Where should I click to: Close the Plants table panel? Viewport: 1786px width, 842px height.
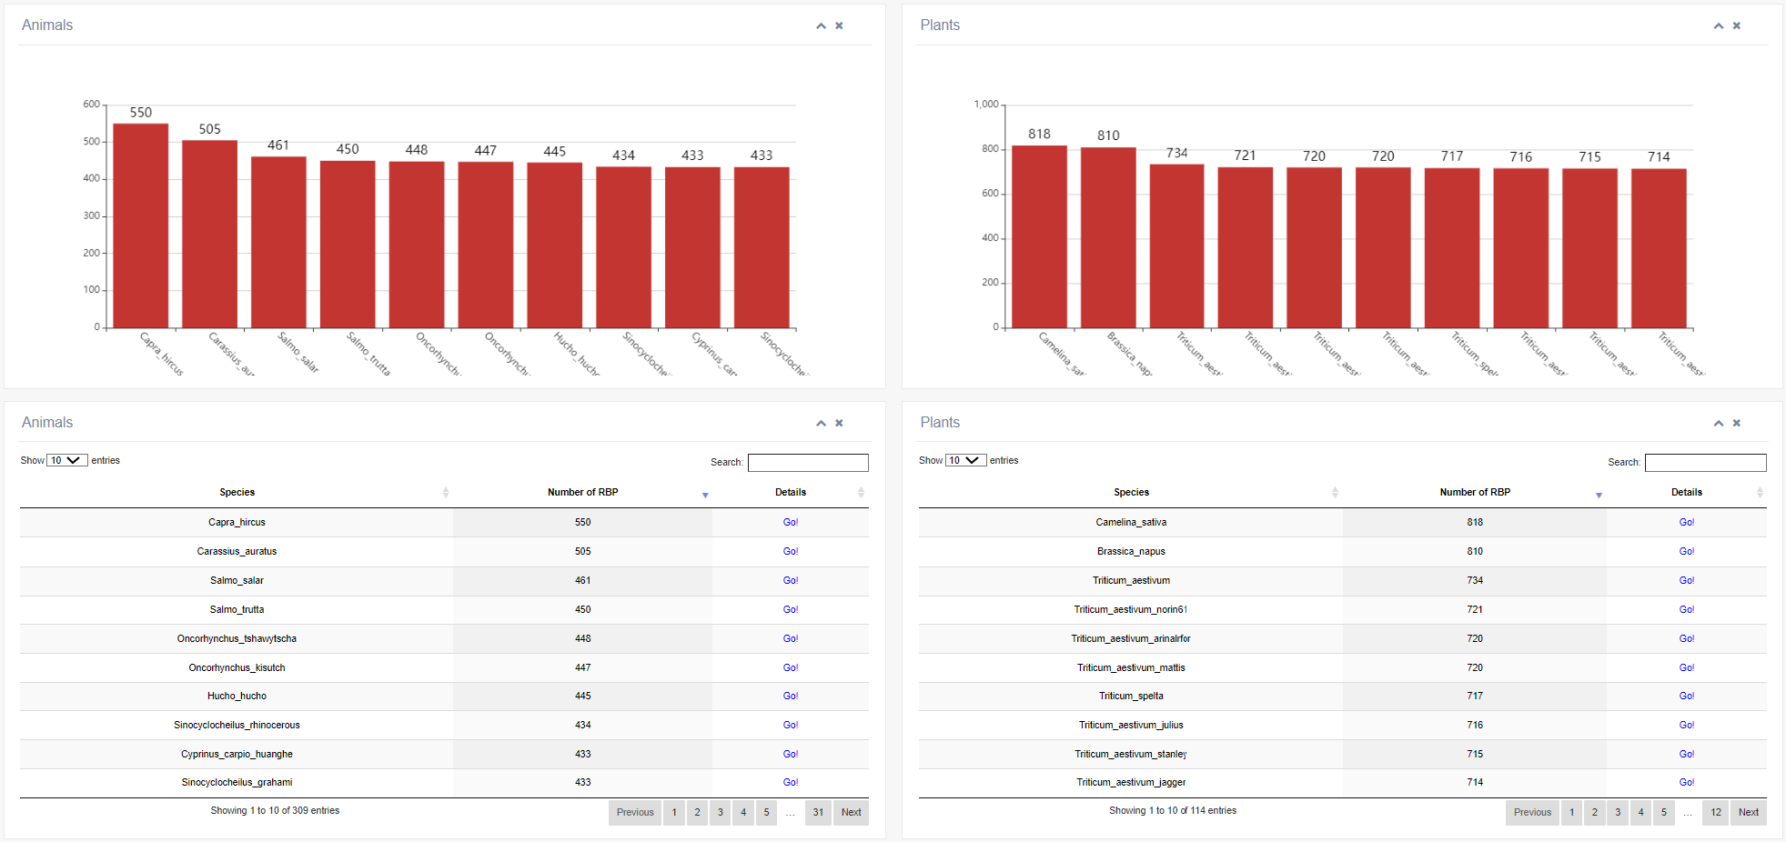[1736, 424]
